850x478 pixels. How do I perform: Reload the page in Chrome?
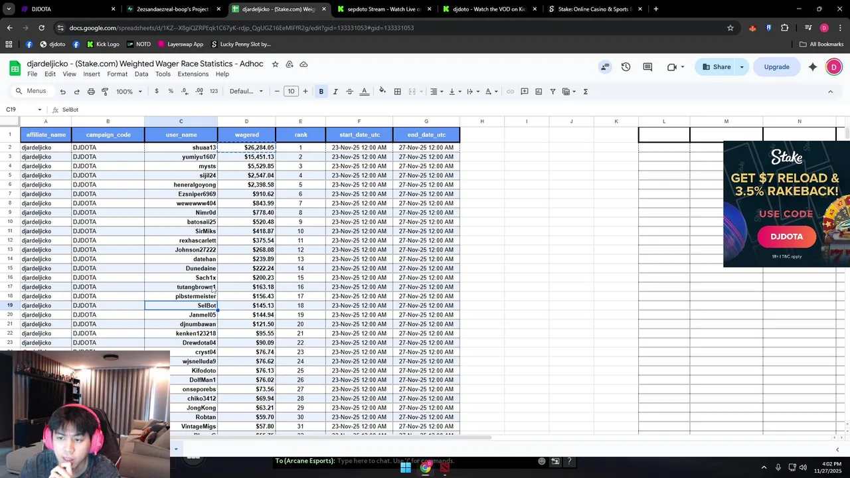coord(41,28)
